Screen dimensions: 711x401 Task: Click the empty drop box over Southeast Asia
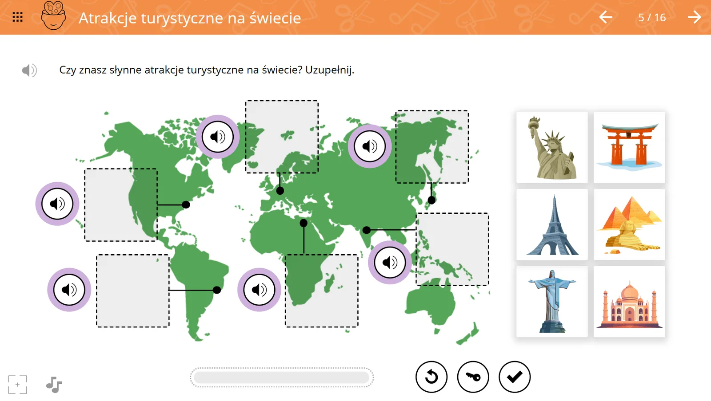tap(452, 249)
